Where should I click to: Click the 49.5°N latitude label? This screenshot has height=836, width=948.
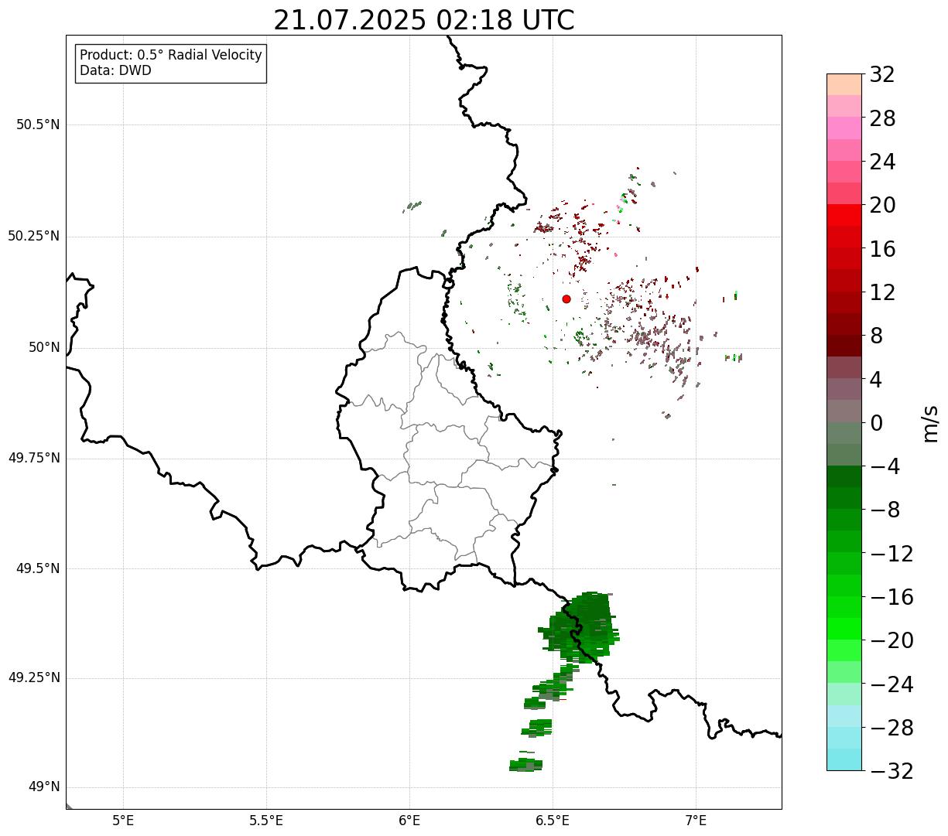point(39,568)
